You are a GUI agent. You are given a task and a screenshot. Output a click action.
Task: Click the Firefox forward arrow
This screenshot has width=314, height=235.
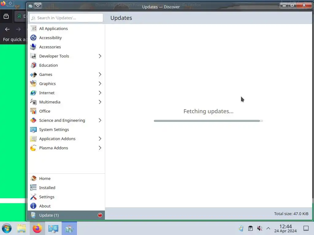point(18,29)
